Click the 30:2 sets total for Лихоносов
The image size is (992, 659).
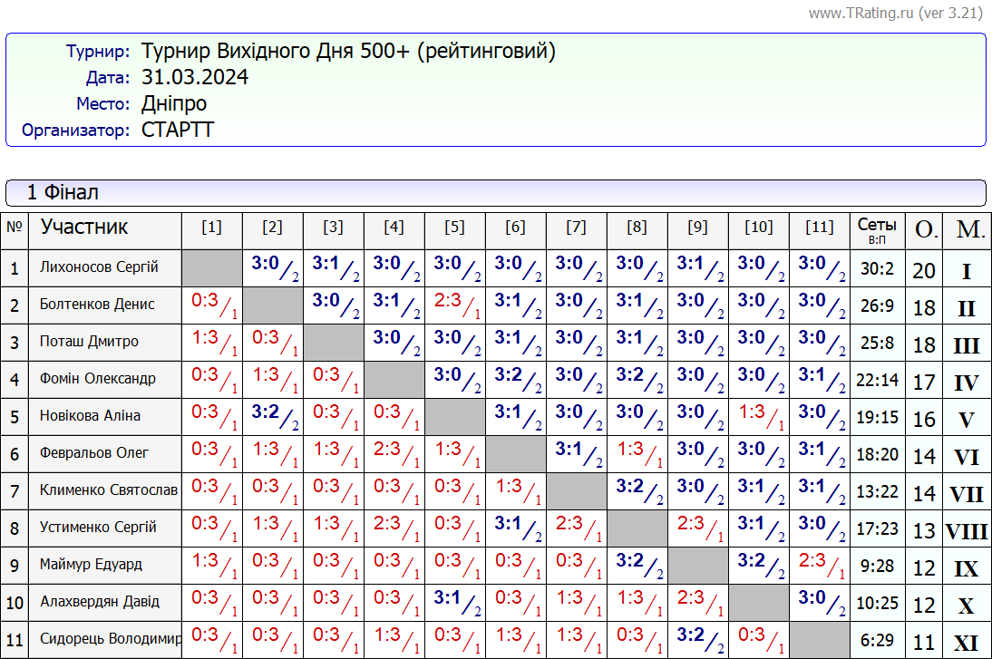click(x=877, y=268)
